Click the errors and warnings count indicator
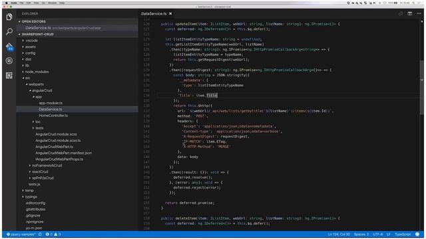The width and height of the screenshot is (426, 239). pos(53,234)
